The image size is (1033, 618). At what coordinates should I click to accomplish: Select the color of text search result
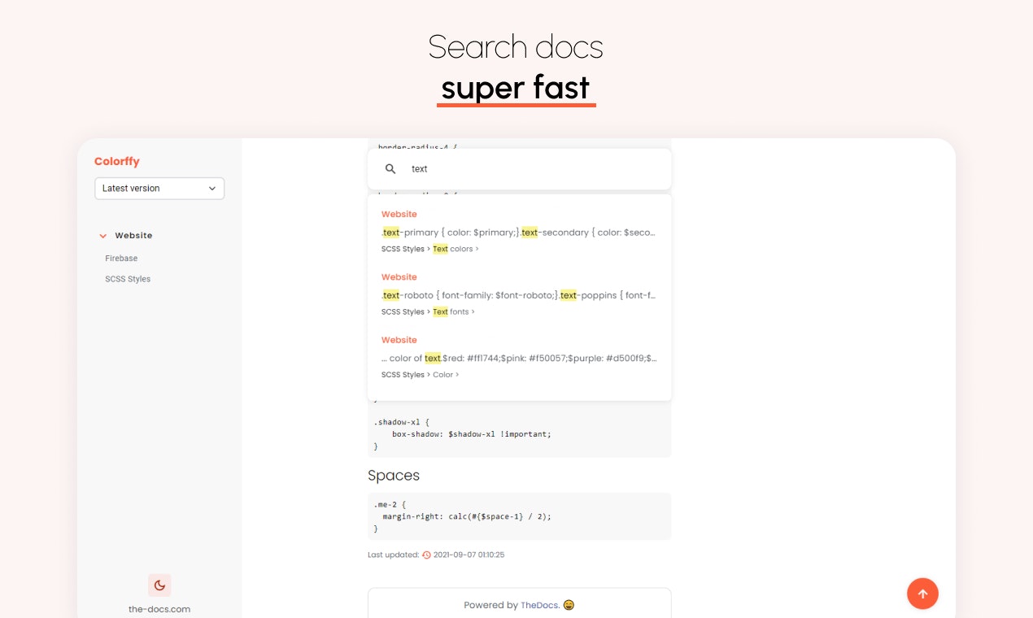tap(520, 358)
